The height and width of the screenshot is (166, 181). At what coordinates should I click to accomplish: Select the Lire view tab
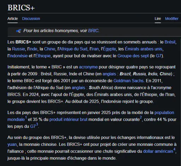coord(158,19)
